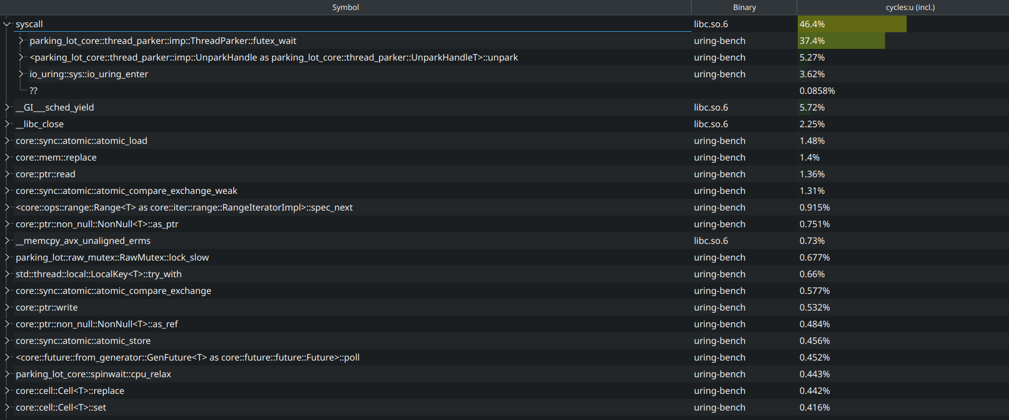Click the 0.443% cycles value
Viewport: 1009px width, 420px height.
click(x=814, y=374)
